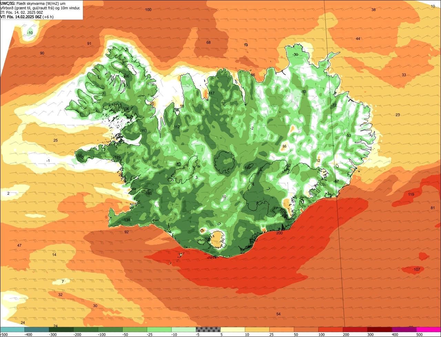This screenshot has height=337, width=441.
Task: Select the magenta legend swatch above 500
Action: [x=428, y=329]
